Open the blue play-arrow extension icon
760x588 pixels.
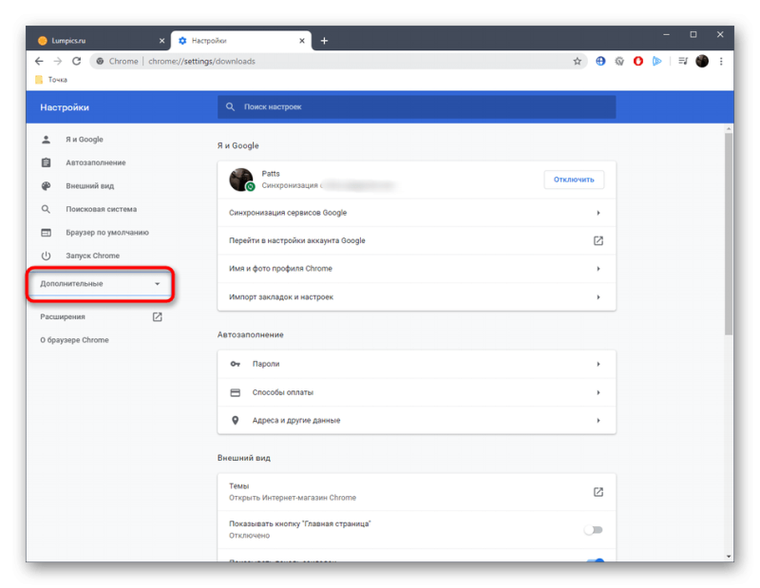656,61
